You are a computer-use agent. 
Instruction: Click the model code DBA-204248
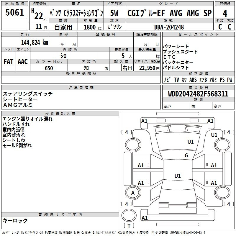click(x=169, y=27)
